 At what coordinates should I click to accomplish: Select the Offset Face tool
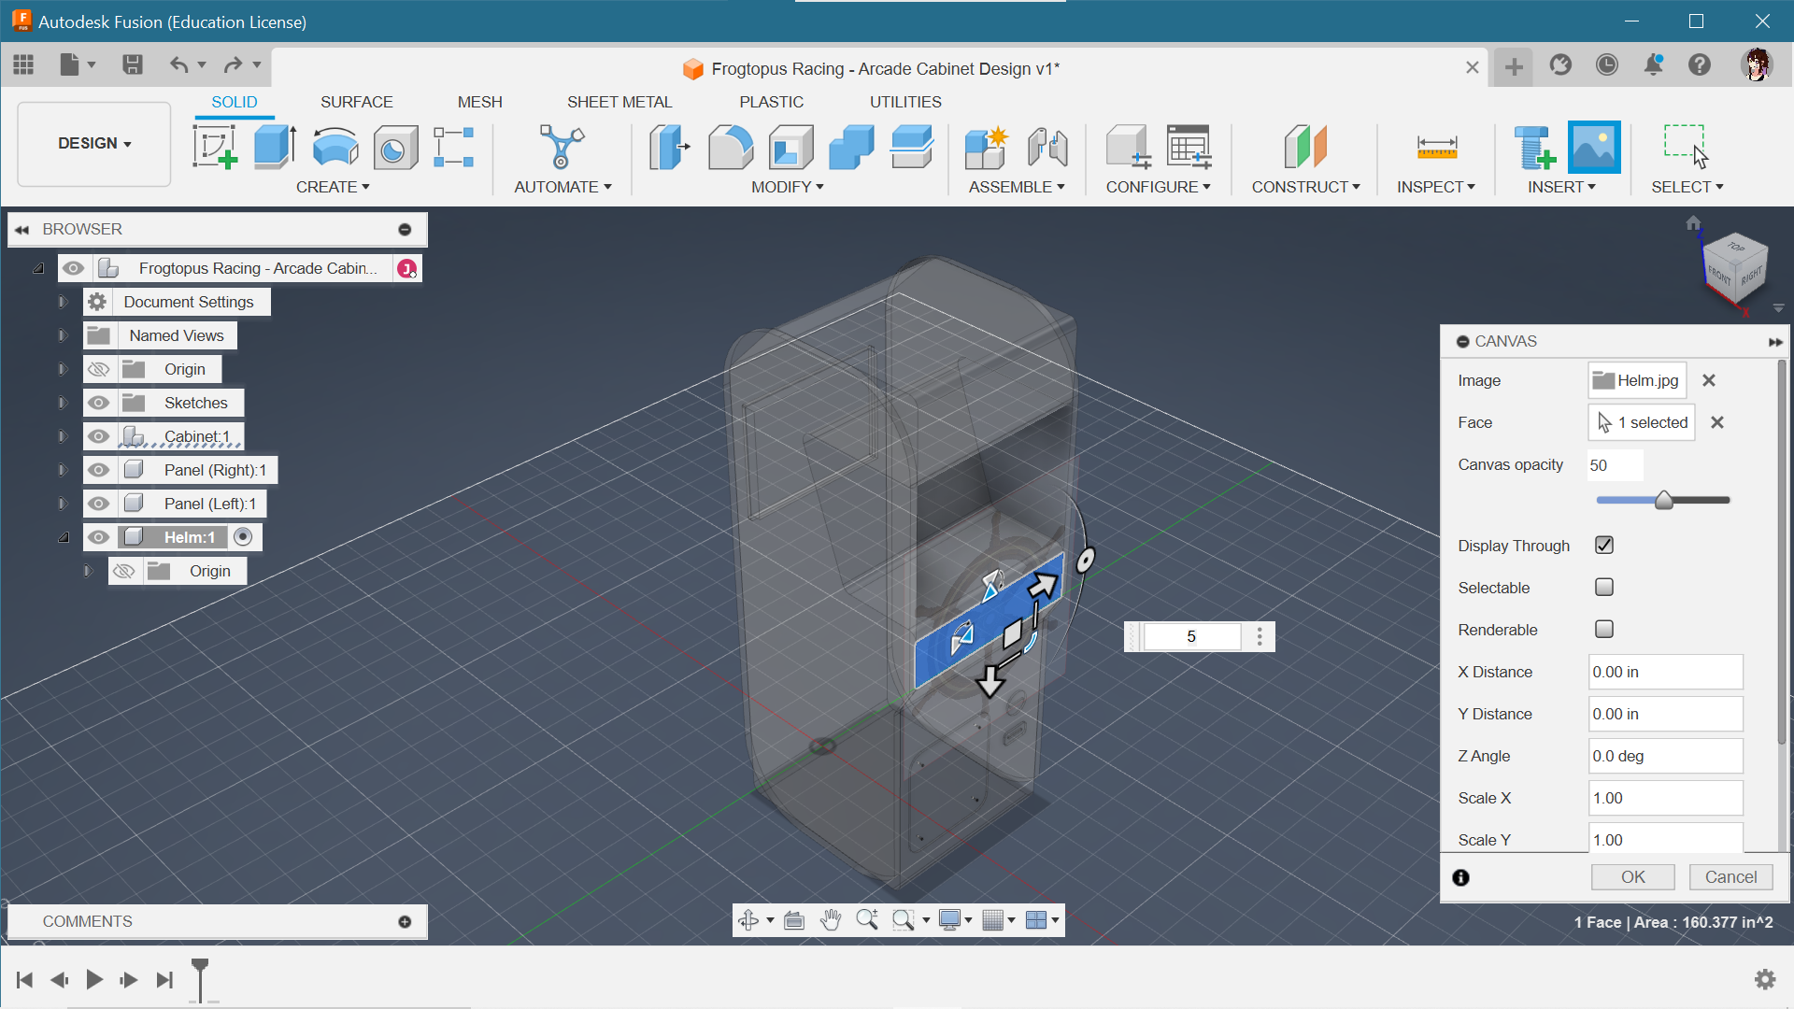[912, 148]
